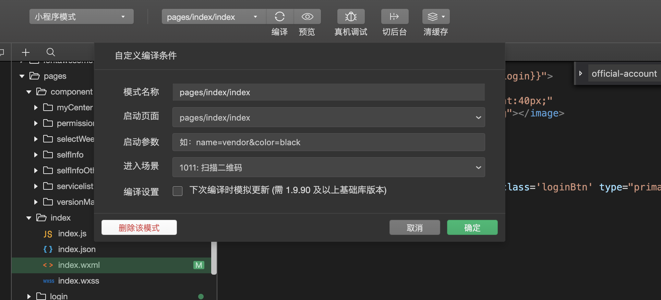This screenshot has height=300, width=661.
Task: Expand the servicelist folder arrow
Action: 36,186
